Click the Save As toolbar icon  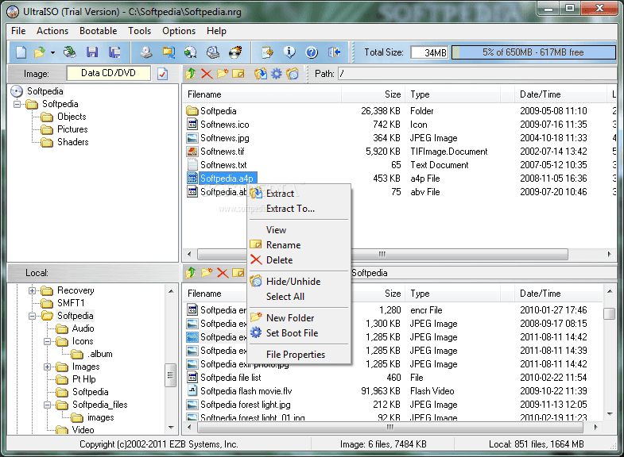click(x=114, y=52)
